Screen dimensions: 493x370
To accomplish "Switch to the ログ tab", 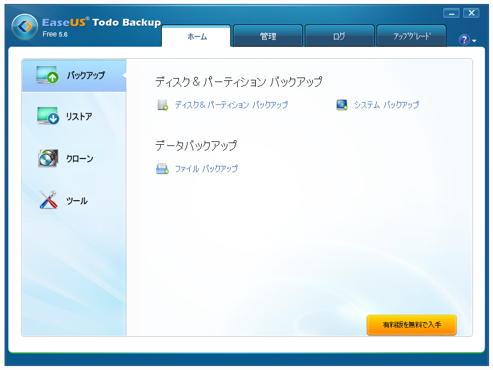I will 339,35.
